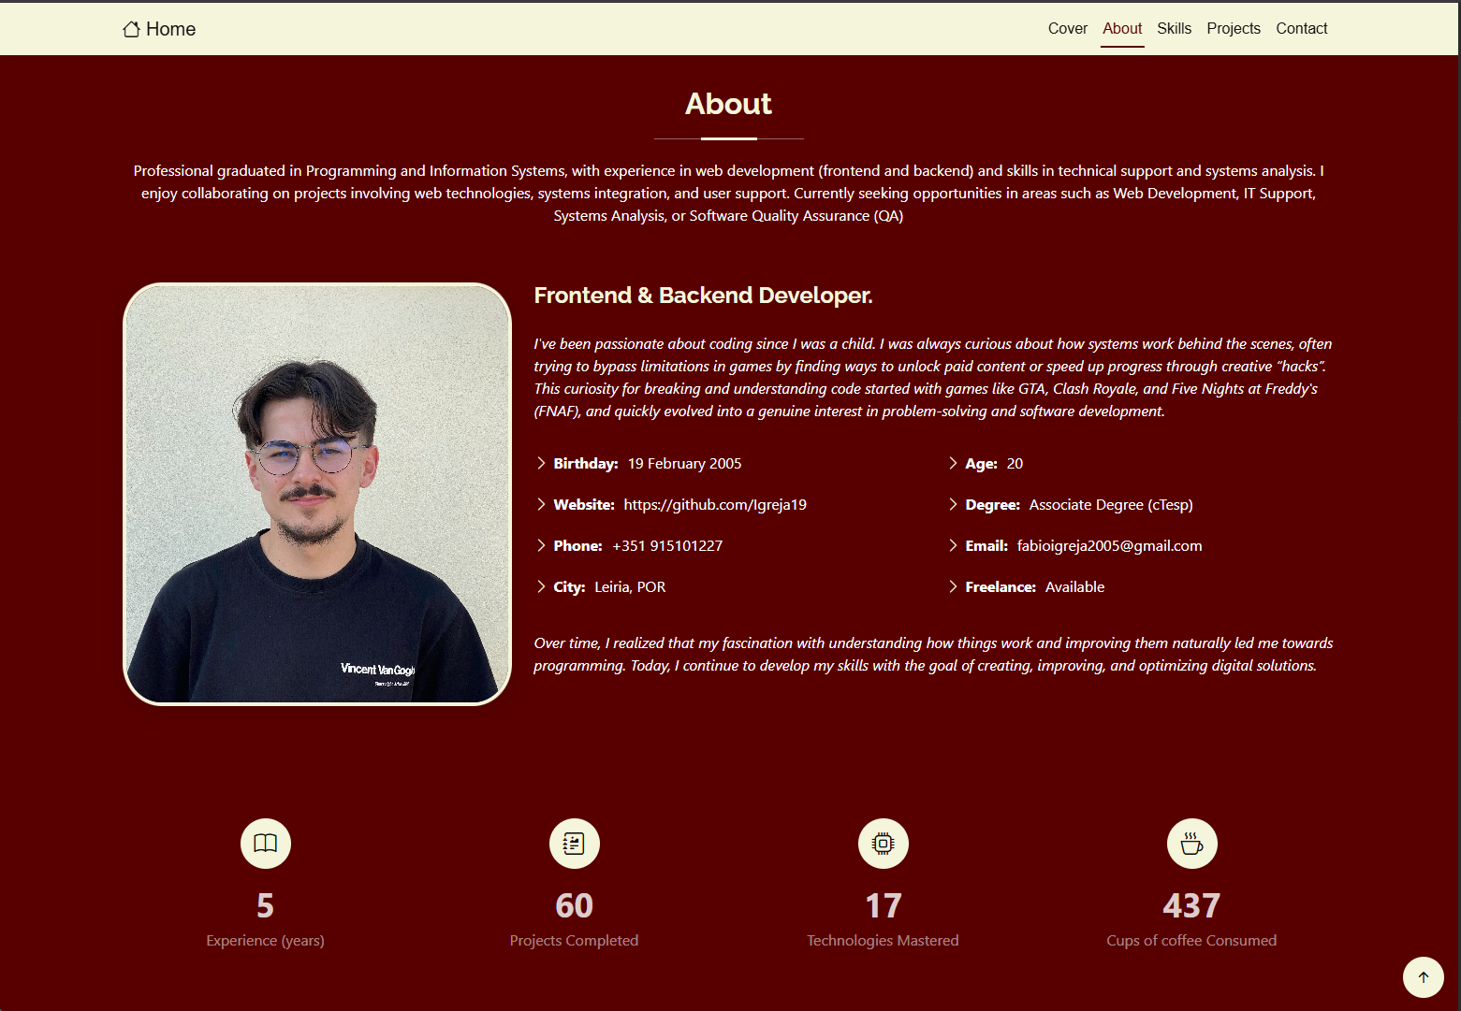The height and width of the screenshot is (1011, 1461).
Task: Click the GitHub website URL text
Action: pyautogui.click(x=714, y=505)
